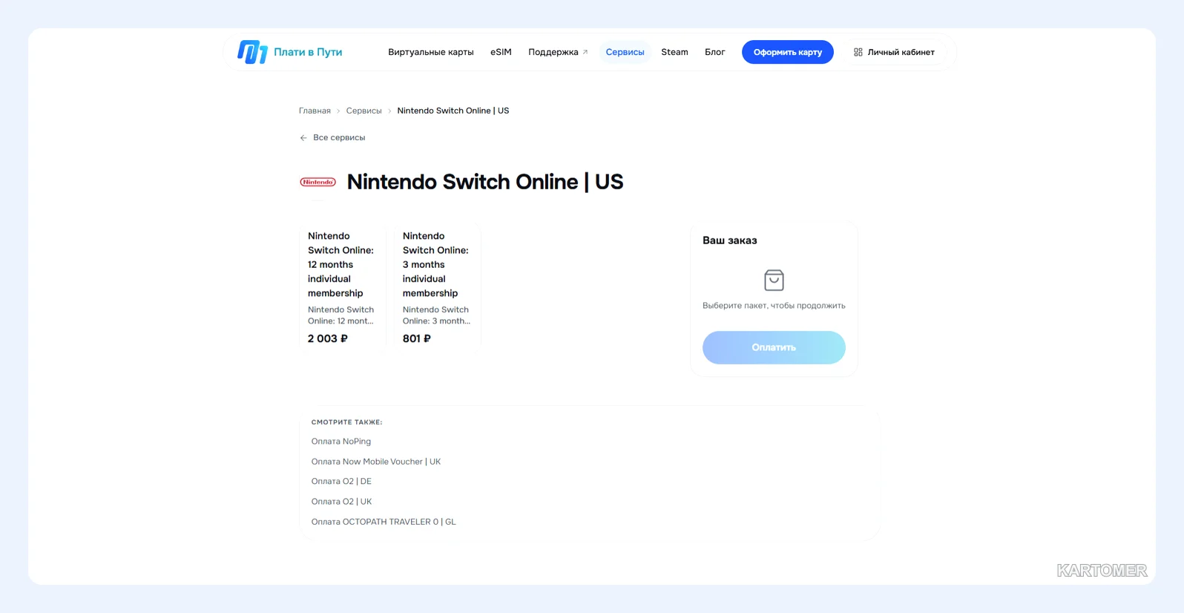Image resolution: width=1184 pixels, height=613 pixels.
Task: Click text Выберите пакет, чтобы продолжить
Action: 774,306
